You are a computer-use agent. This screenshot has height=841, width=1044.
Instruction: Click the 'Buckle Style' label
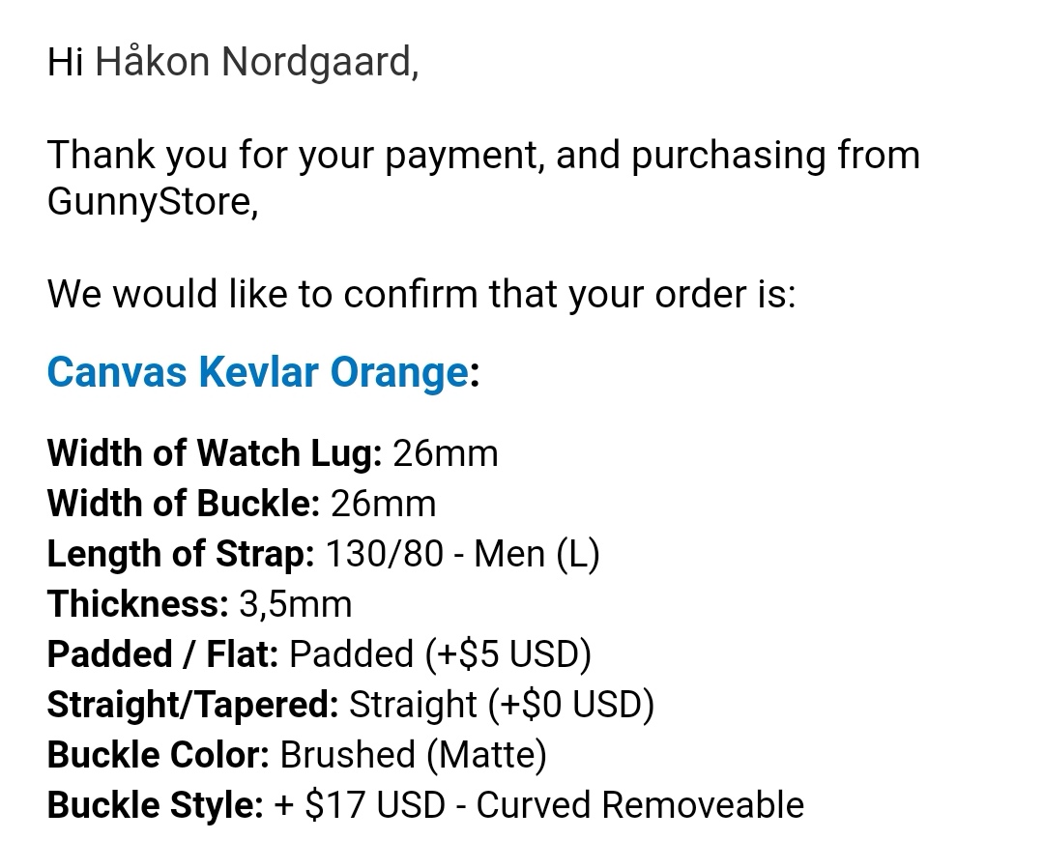click(155, 804)
